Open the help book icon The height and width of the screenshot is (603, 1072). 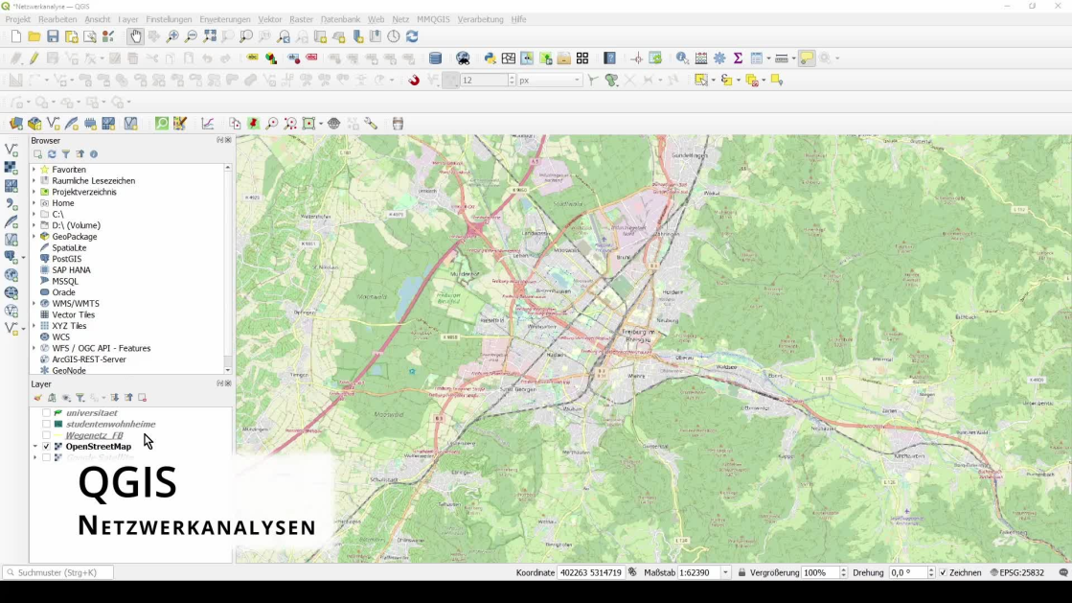pos(610,58)
